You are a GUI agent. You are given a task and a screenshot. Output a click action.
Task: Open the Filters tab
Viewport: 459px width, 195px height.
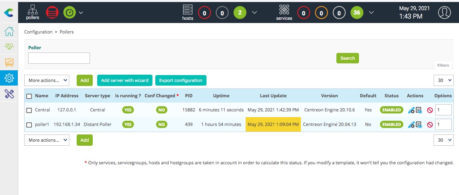[x=443, y=65]
